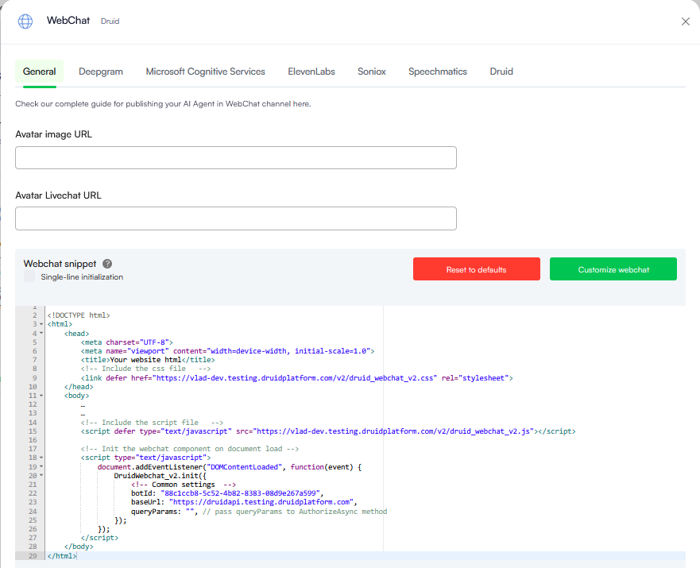This screenshot has height=568, width=700.
Task: Open the publishing guide 'here' link
Action: (x=300, y=104)
